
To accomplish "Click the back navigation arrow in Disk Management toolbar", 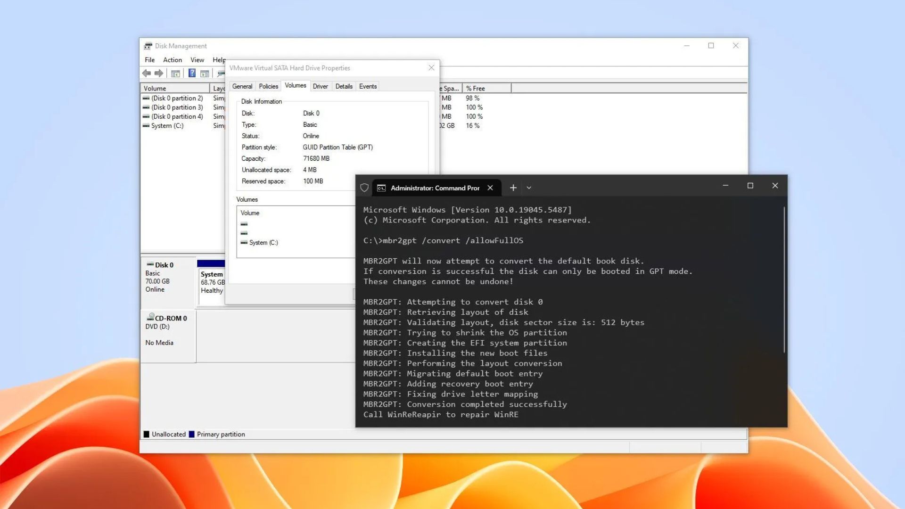I will click(147, 73).
